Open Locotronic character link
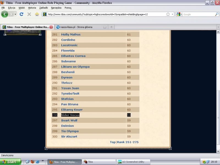 pyautogui.click(x=69, y=45)
